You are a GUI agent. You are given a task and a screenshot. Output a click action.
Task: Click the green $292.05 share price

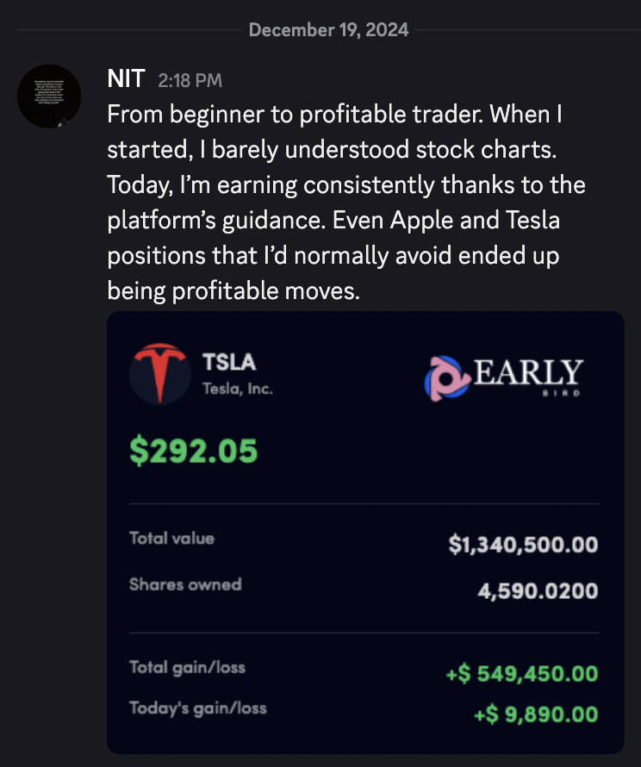[193, 451]
